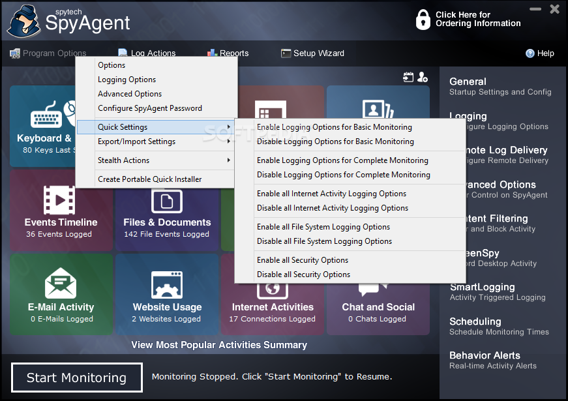Choose Disable all File System Logging Options
This screenshot has width=568, height=401.
pos(350,241)
